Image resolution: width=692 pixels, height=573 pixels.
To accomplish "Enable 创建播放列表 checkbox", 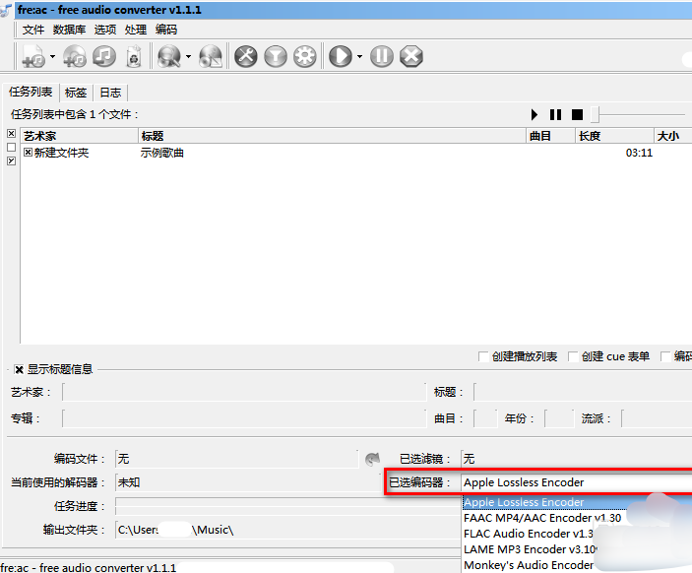I will [483, 356].
